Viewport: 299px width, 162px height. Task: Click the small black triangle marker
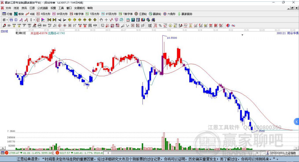[x=242, y=35]
